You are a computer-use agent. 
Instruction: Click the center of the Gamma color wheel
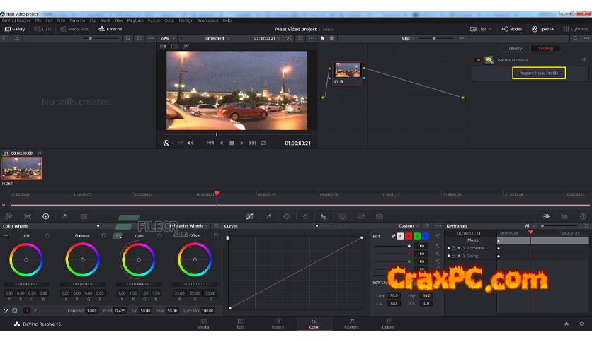pyautogui.click(x=83, y=259)
